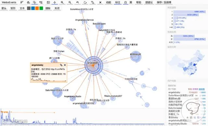
Task: Click the 删除 delete annotation button
Action: 48,8
